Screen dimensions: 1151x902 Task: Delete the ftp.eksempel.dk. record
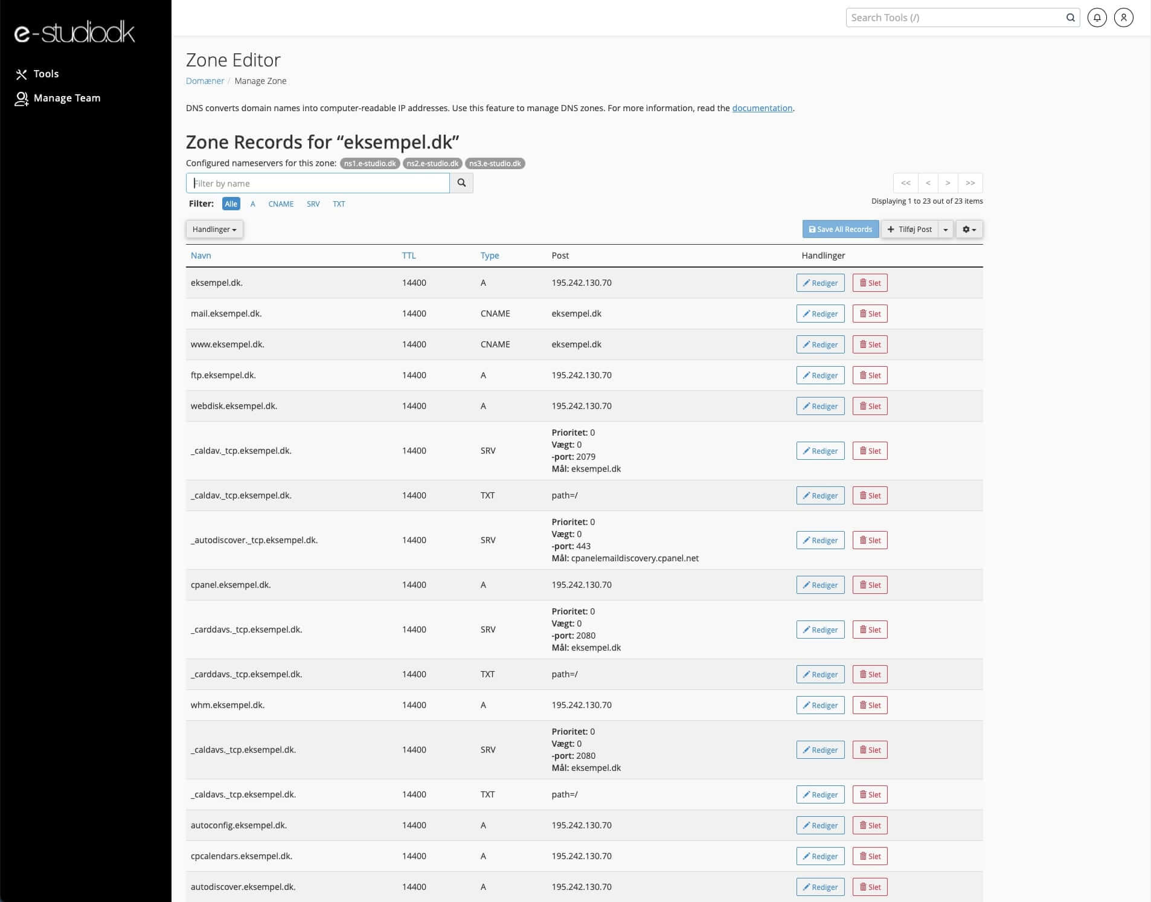tap(870, 375)
